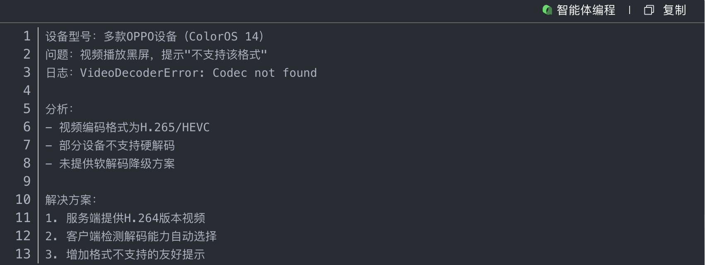Select line number 5 in the gutter

[27, 109]
